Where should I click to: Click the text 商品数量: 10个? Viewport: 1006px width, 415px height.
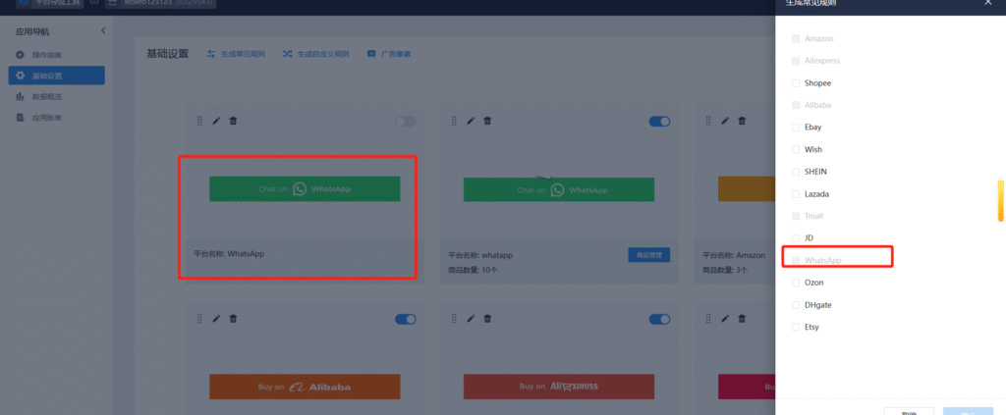pos(473,270)
